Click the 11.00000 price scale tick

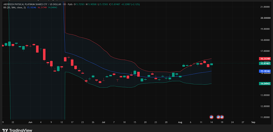point(265,117)
